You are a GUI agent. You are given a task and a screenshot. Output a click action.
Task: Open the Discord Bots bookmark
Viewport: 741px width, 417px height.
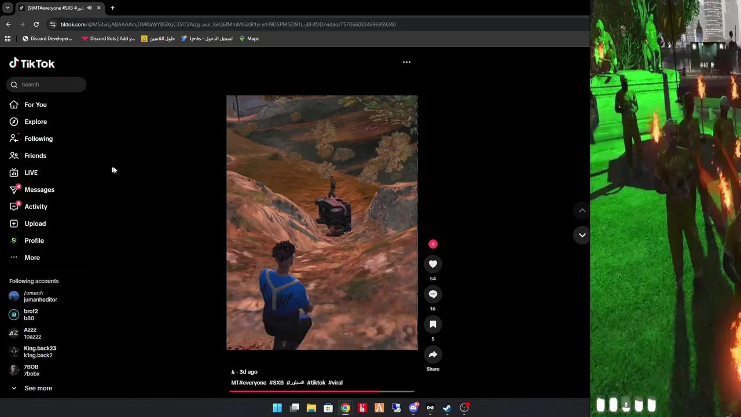coord(108,39)
